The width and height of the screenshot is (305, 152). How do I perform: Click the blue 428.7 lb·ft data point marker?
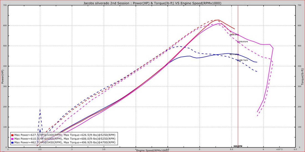click(x=238, y=60)
